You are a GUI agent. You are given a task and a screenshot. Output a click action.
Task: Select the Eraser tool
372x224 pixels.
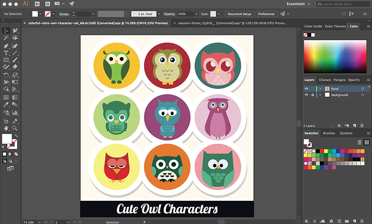coord(15,67)
